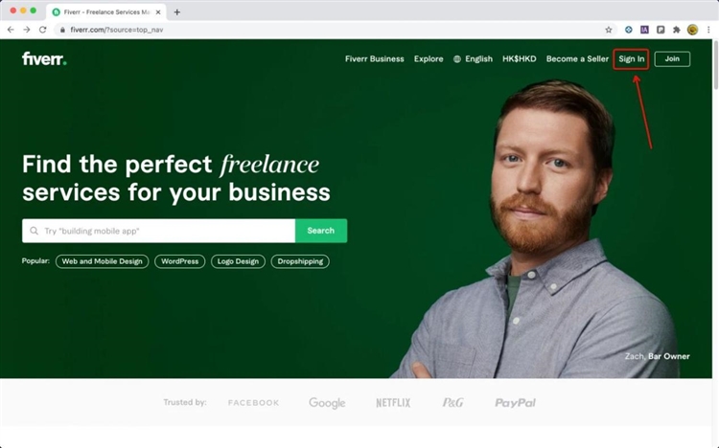Open the Explore menu

(x=429, y=58)
